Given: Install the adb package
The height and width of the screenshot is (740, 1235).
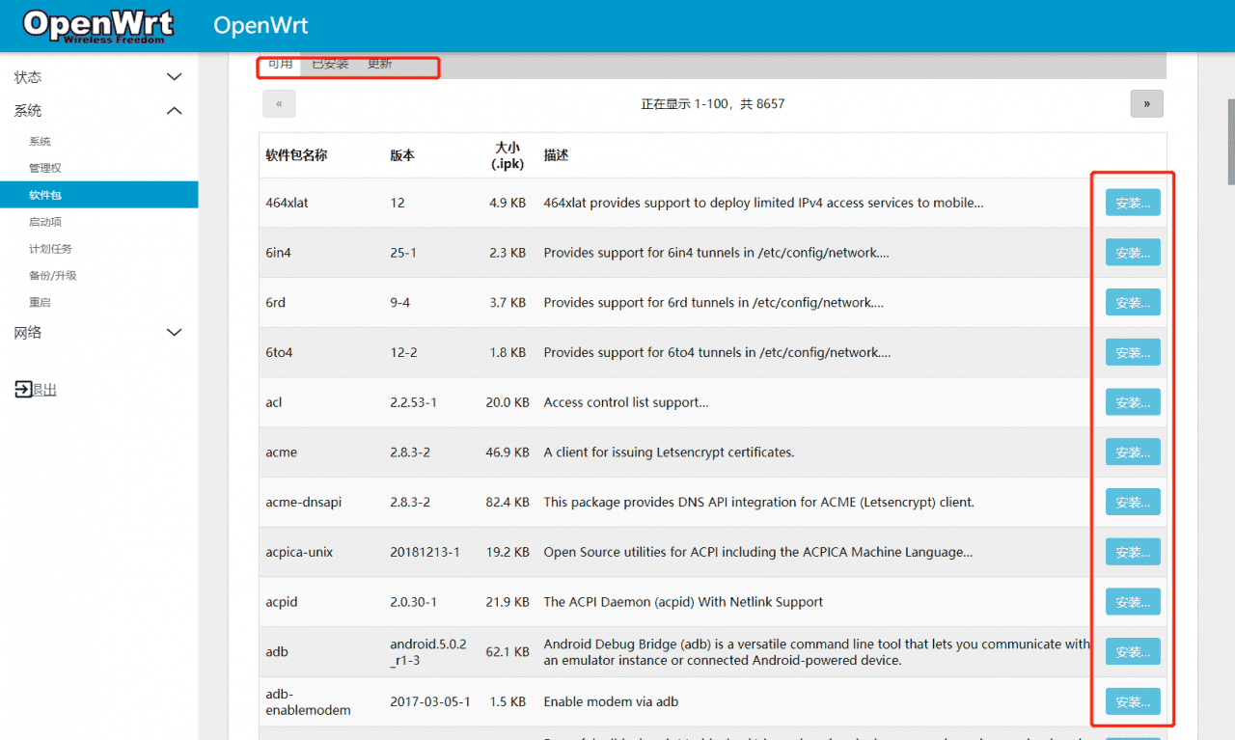Looking at the screenshot, I should [x=1132, y=650].
